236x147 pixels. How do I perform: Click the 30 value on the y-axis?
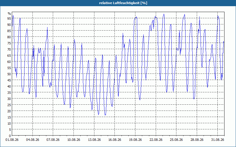(9, 99)
